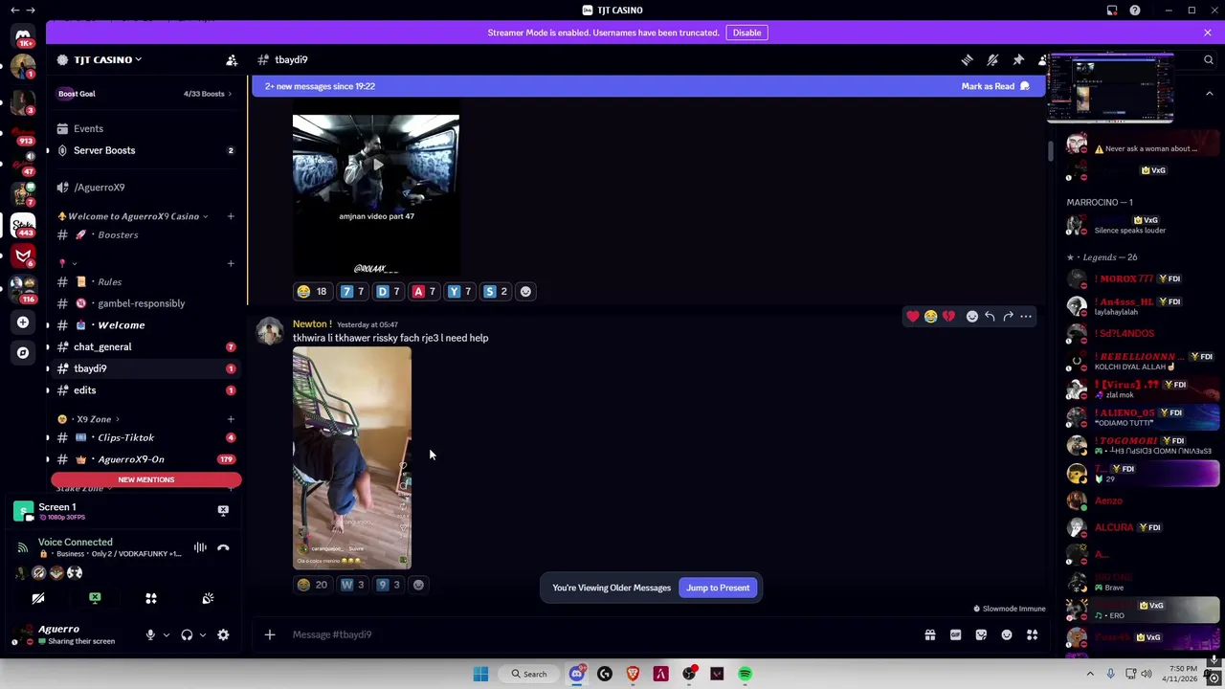The height and width of the screenshot is (689, 1225).
Task: Open GIF picker
Action: [x=955, y=634]
